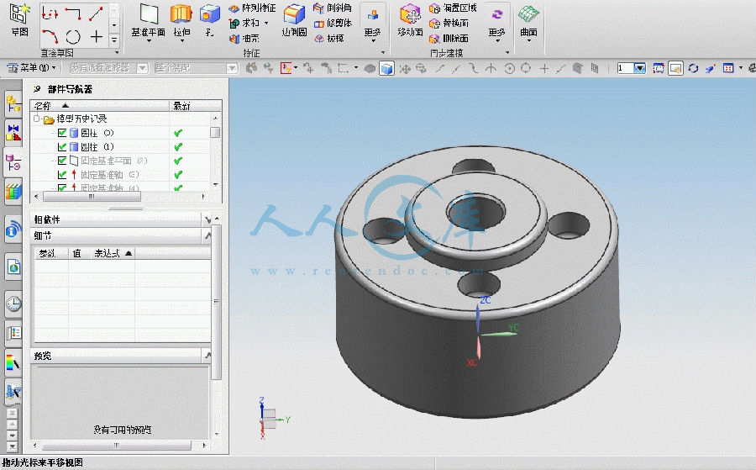Click the 边倒圆 (Edge Blend) icon

pyautogui.click(x=294, y=14)
